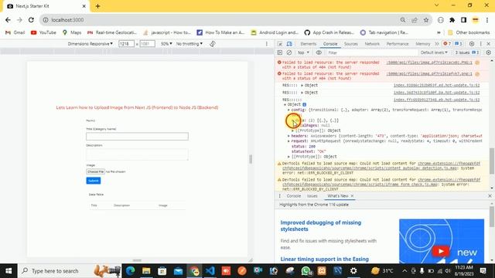Open the Network tab
The image size is (495, 278).
pyautogui.click(x=372, y=44)
